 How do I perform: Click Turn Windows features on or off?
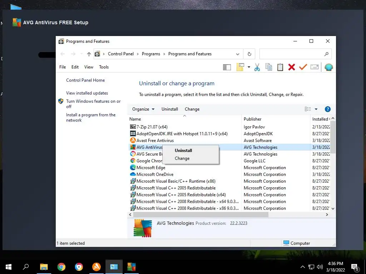point(93,104)
